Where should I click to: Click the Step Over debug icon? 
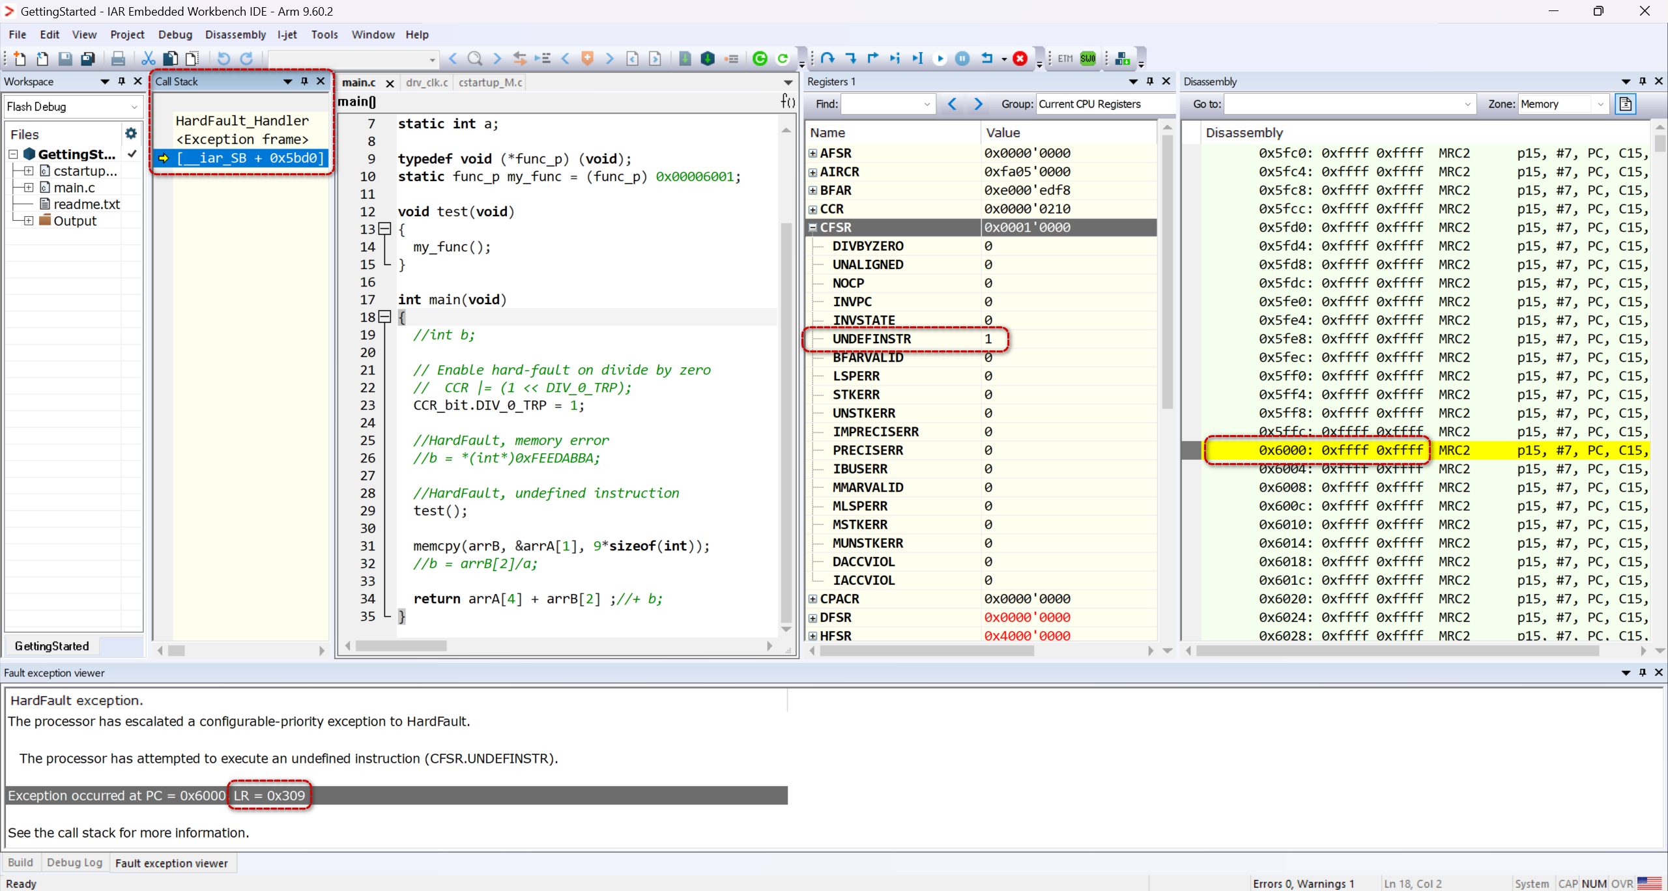point(827,59)
